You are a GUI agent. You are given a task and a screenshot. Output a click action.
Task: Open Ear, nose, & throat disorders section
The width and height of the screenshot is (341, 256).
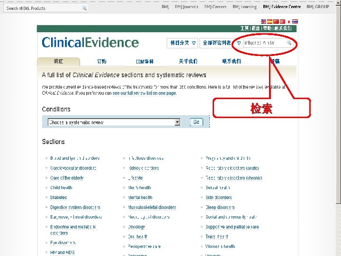[x=76, y=217]
